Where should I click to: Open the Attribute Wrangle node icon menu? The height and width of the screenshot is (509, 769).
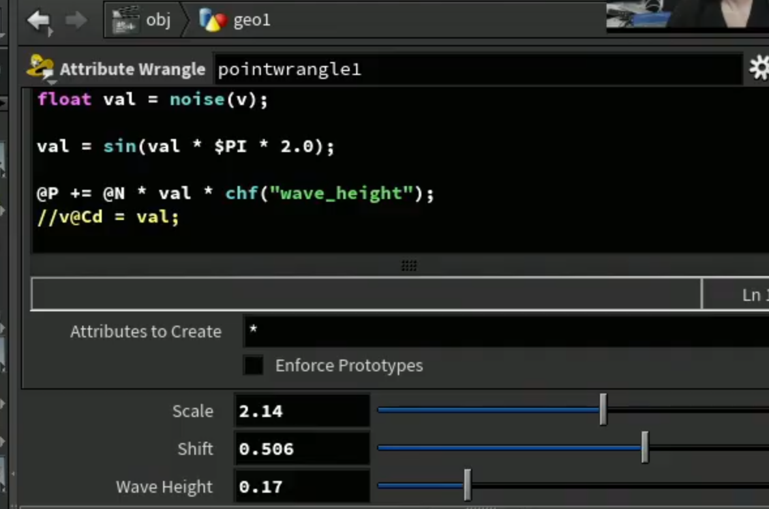point(40,69)
